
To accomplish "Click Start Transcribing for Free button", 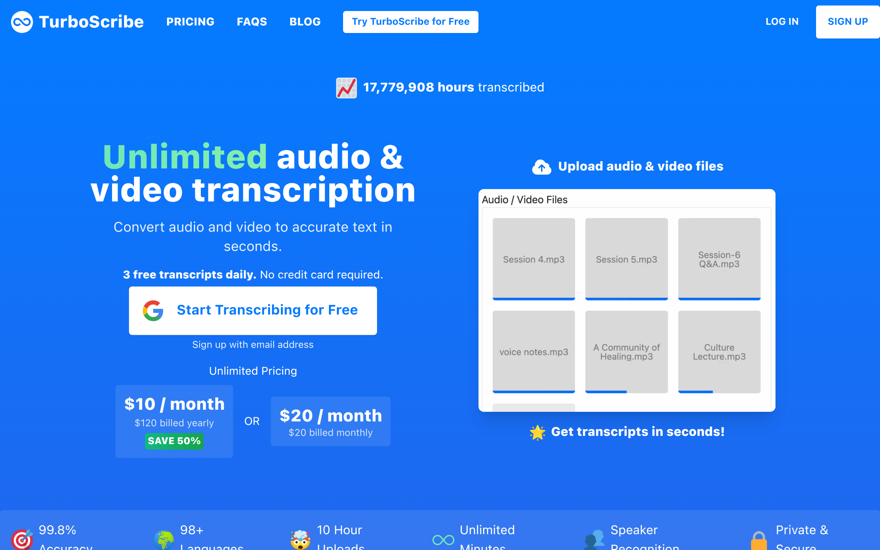I will [x=253, y=311].
